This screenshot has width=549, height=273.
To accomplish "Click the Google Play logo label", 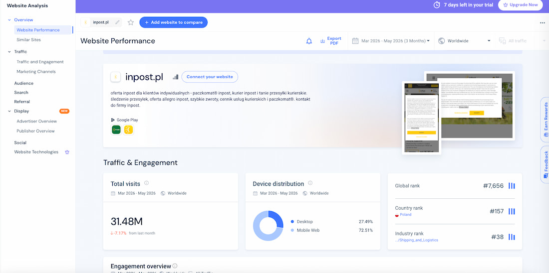I will point(124,120).
